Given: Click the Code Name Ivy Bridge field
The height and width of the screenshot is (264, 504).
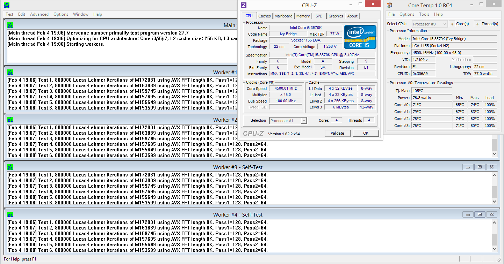Looking at the screenshot, I should coord(288,34).
